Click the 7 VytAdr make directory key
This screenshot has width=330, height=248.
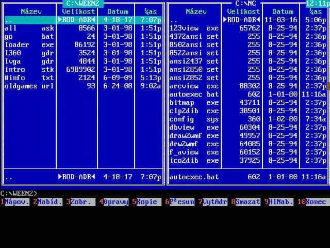[x=213, y=202]
